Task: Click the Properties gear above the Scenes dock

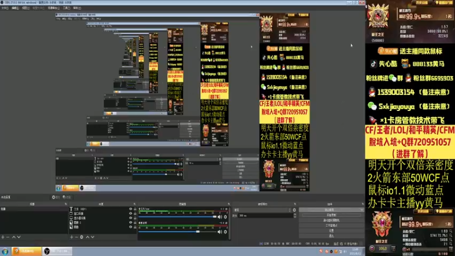Action: 55,197
